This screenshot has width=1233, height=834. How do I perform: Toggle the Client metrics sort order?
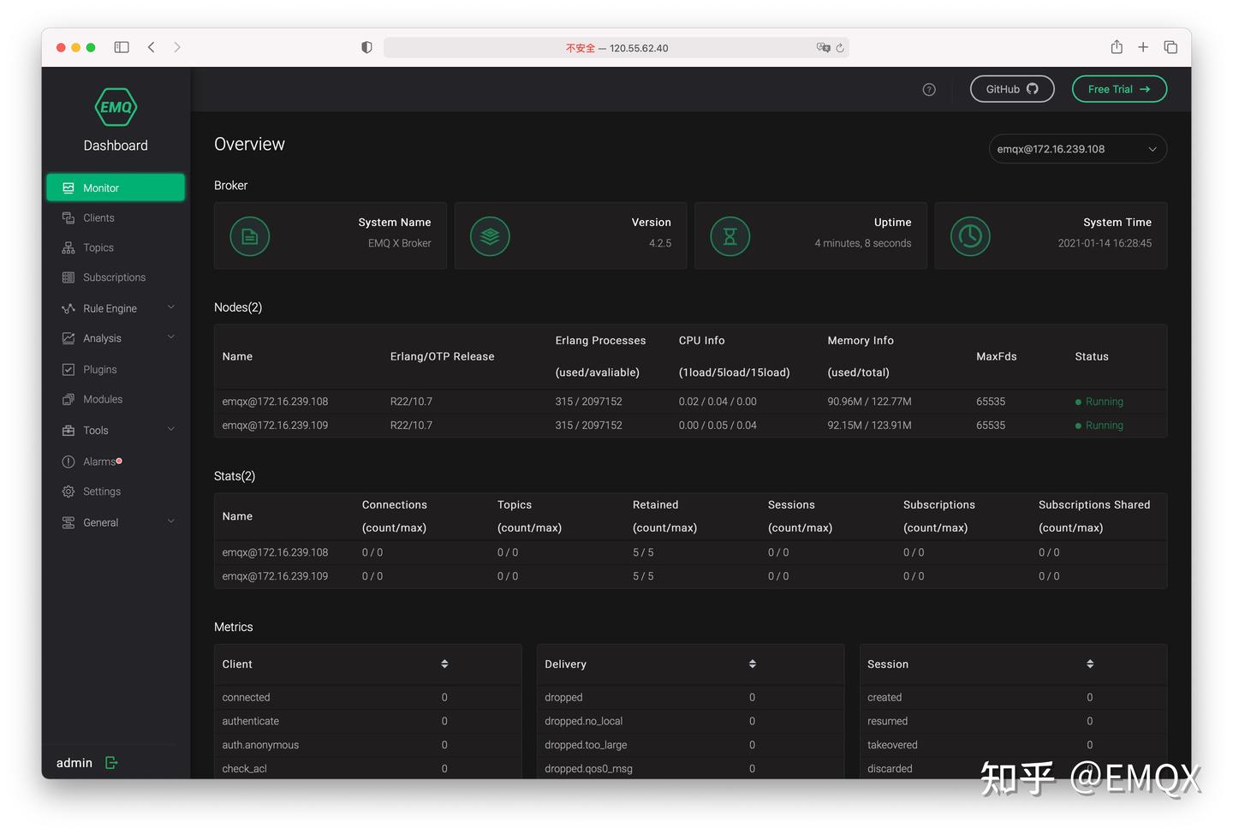tap(444, 664)
